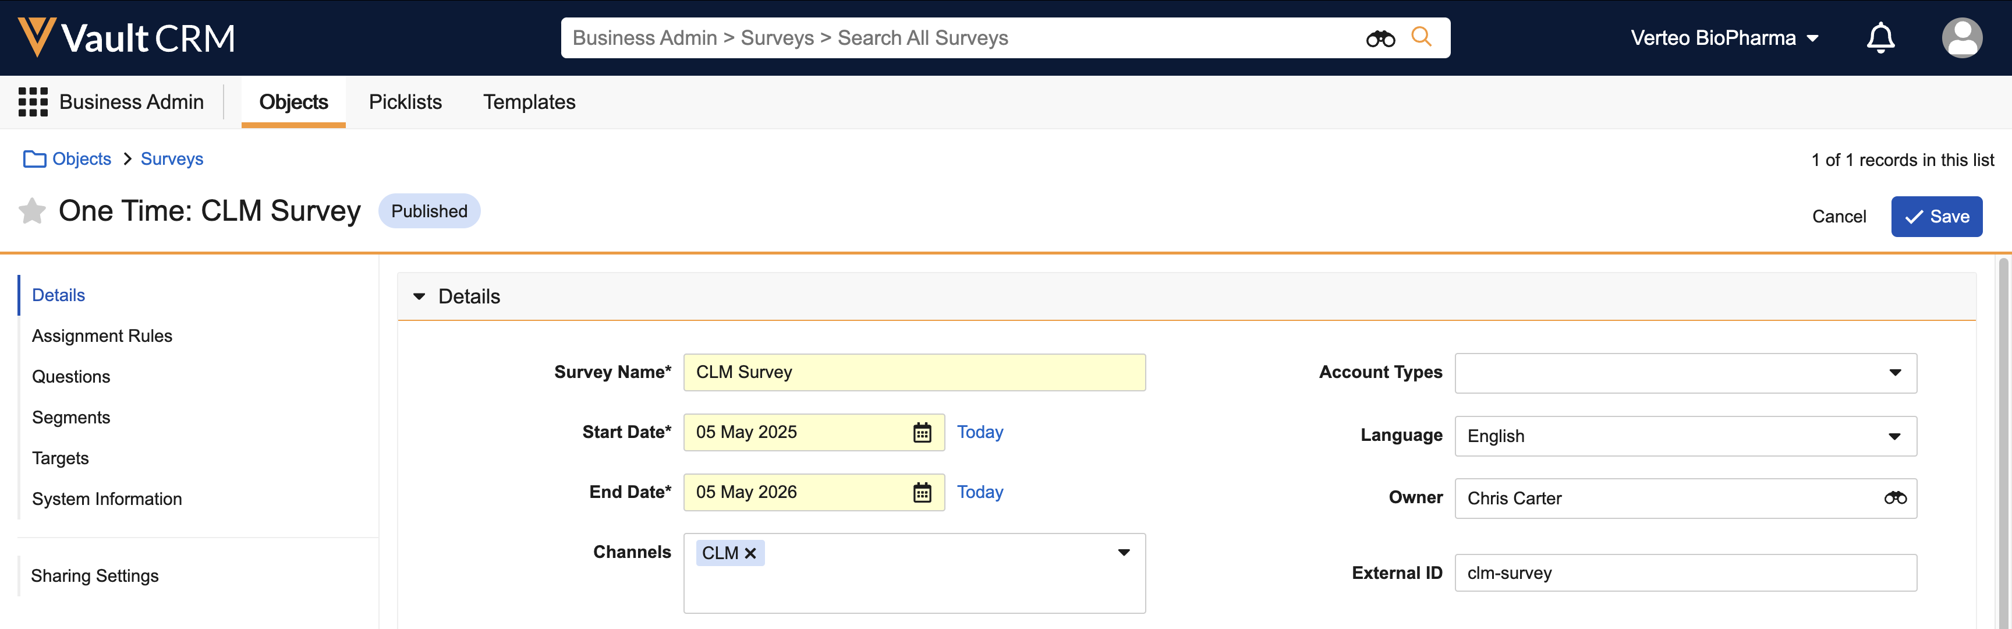Switch to the Picklists tab
Screen dimensions: 2012x629
[405, 101]
